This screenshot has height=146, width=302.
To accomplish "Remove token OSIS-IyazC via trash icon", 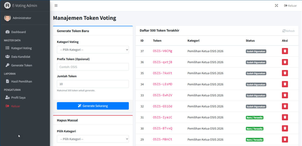I will [285, 117].
